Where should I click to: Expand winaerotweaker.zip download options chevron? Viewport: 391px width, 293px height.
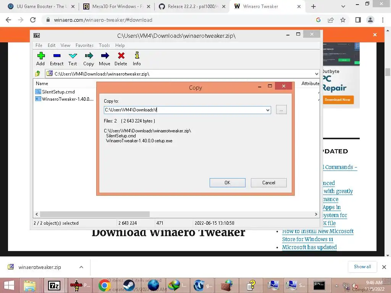81,267
